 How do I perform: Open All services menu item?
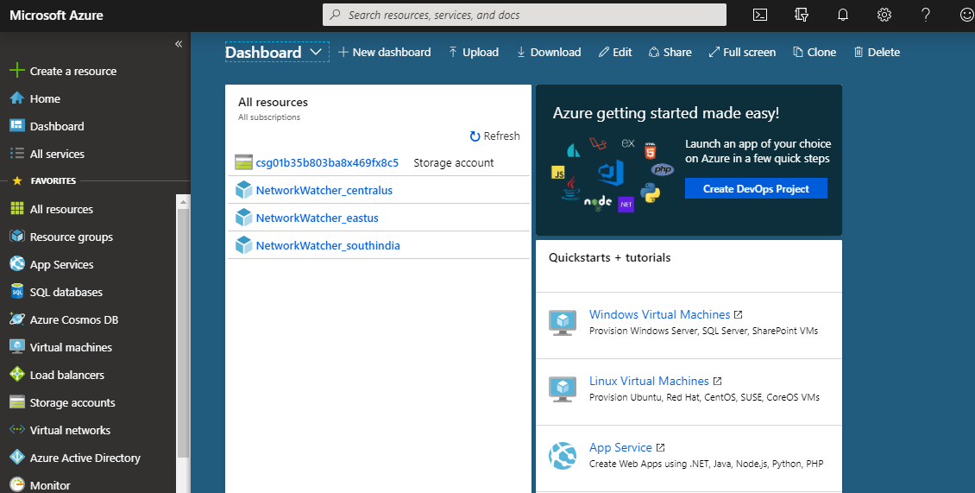pyautogui.click(x=57, y=154)
